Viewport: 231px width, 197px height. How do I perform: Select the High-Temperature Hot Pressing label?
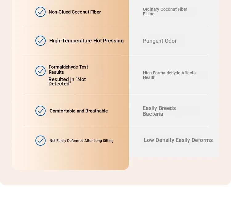point(86,41)
